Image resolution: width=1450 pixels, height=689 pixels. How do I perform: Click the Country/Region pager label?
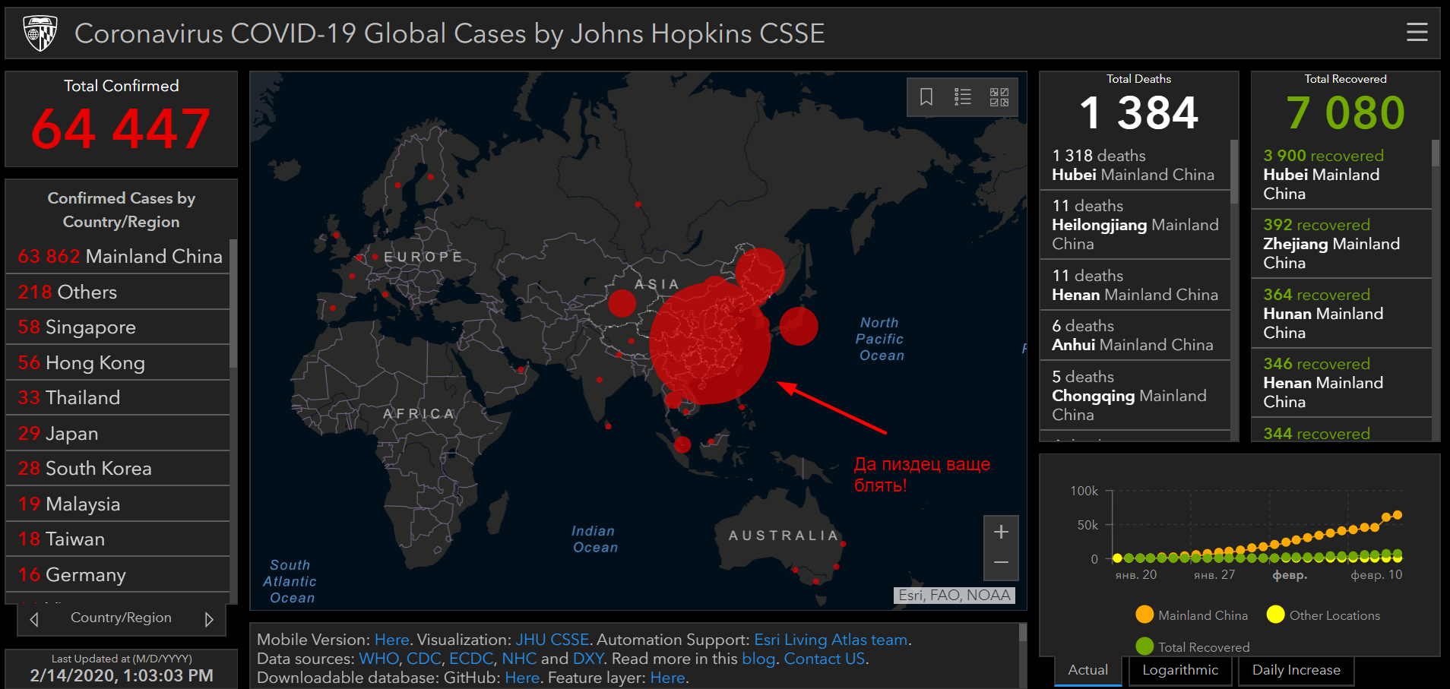(121, 618)
